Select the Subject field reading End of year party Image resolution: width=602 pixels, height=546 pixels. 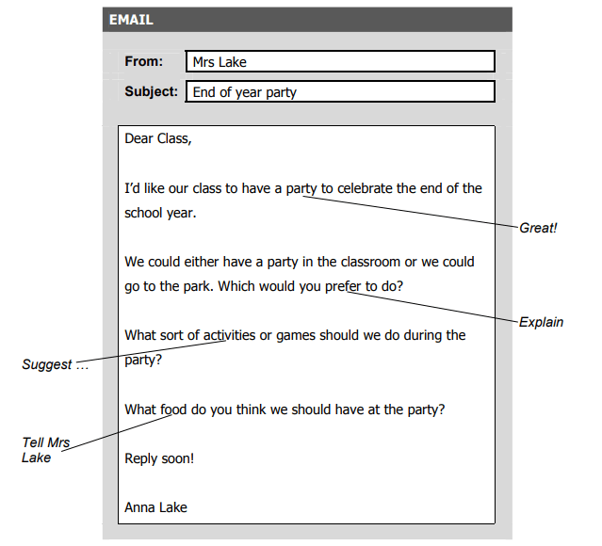[x=339, y=92]
